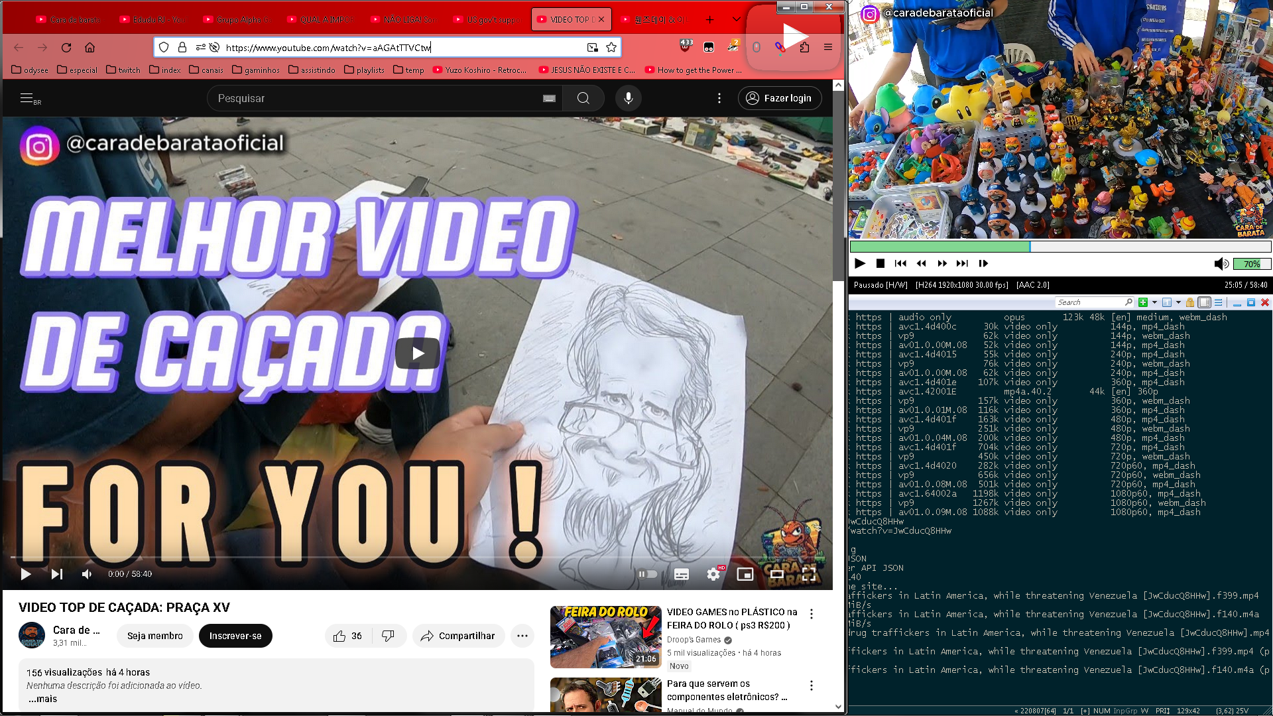Rewind in the media player

click(922, 263)
